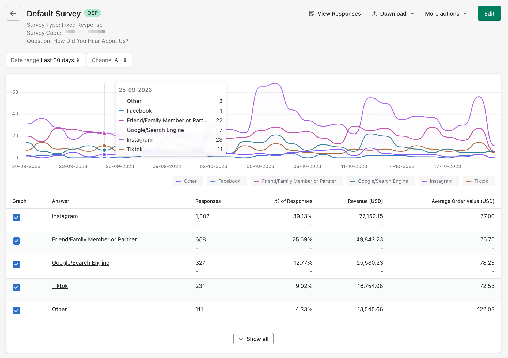Uncheck the Instagram graph checkbox

(x=16, y=218)
